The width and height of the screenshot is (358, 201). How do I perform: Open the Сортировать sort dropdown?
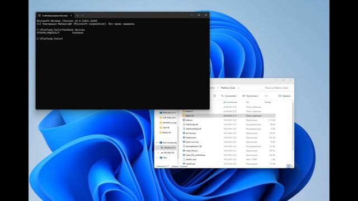(229, 96)
